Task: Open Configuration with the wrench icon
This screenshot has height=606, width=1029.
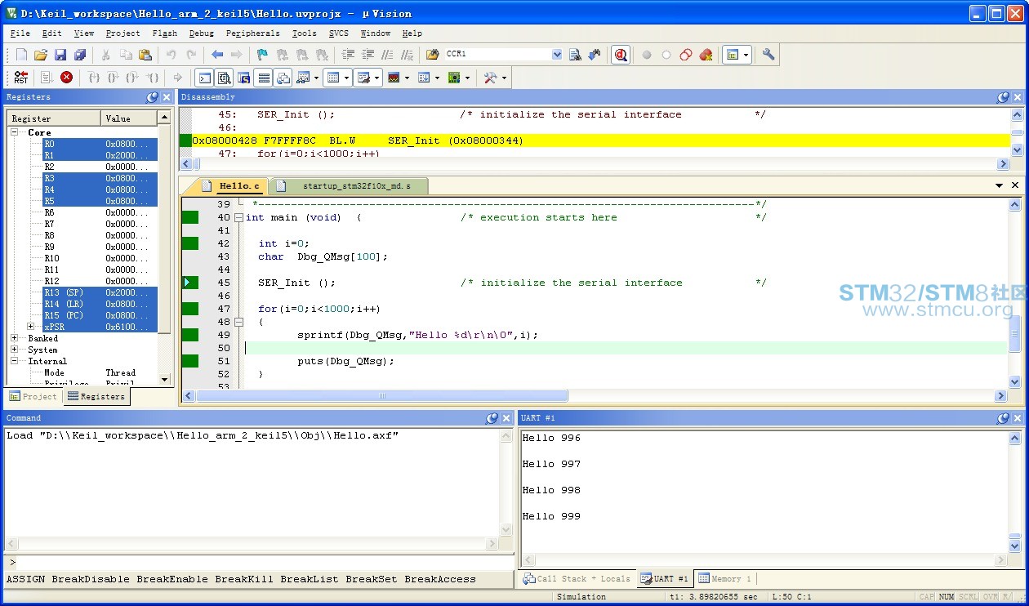Action: (768, 55)
